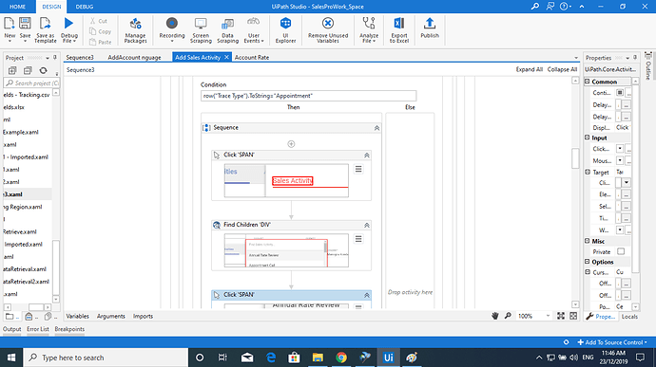Viewport: 656px width, 367px height.
Task: Click the Paste command
Action: click(x=101, y=42)
